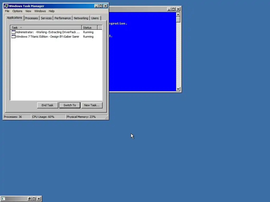
Task: Click the console window's scroll down arrow
Action: [x=178, y=89]
